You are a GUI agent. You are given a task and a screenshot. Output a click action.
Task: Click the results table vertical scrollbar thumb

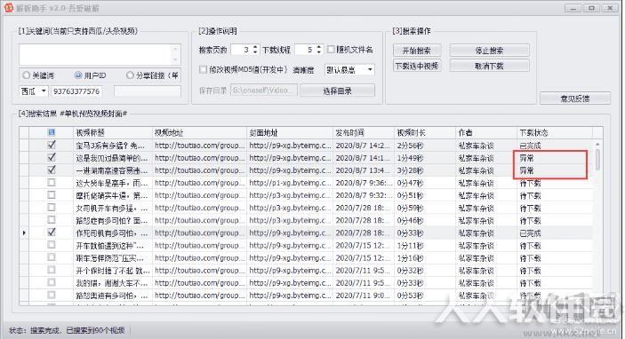coord(597,159)
